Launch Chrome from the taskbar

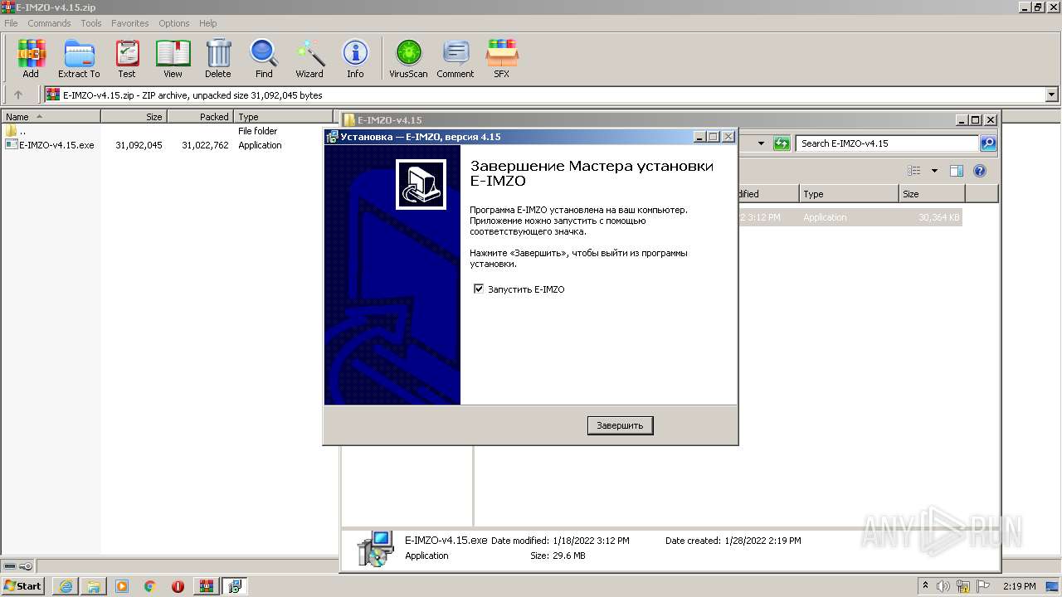[150, 586]
